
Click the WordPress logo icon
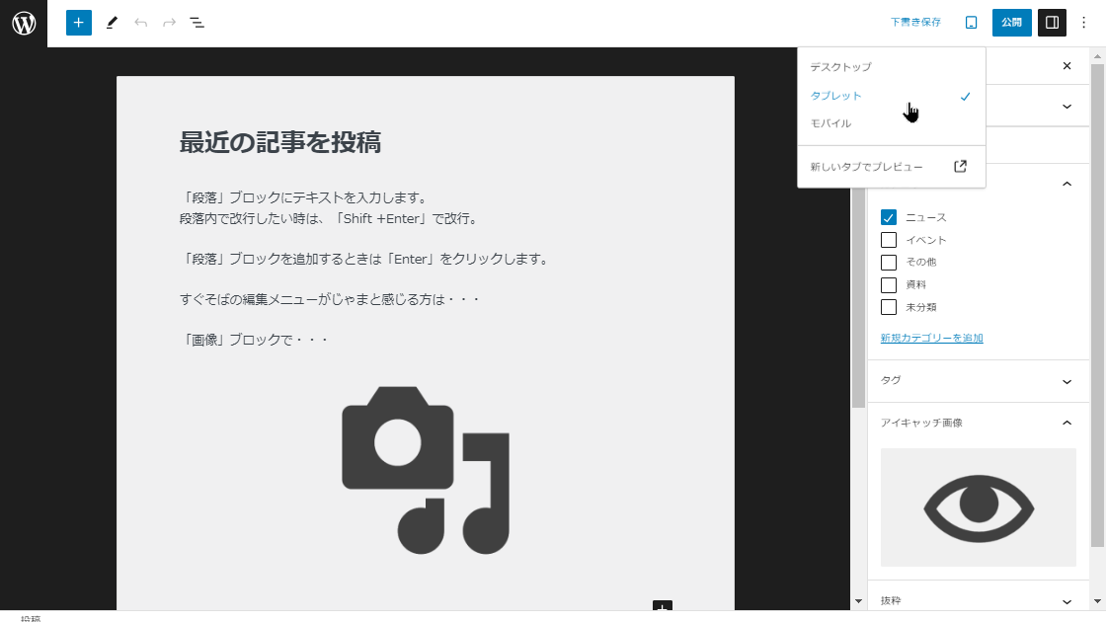(x=24, y=23)
